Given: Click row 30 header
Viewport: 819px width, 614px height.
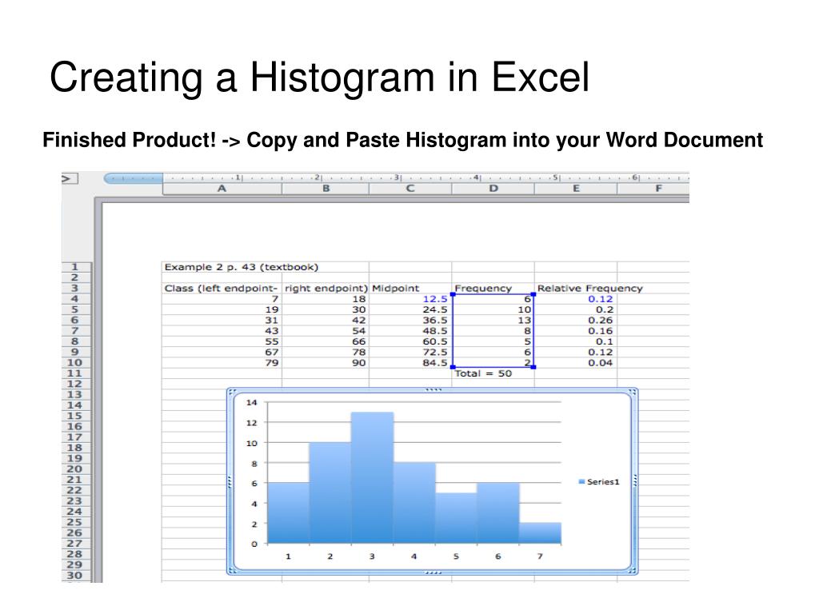Looking at the screenshot, I should [x=76, y=576].
